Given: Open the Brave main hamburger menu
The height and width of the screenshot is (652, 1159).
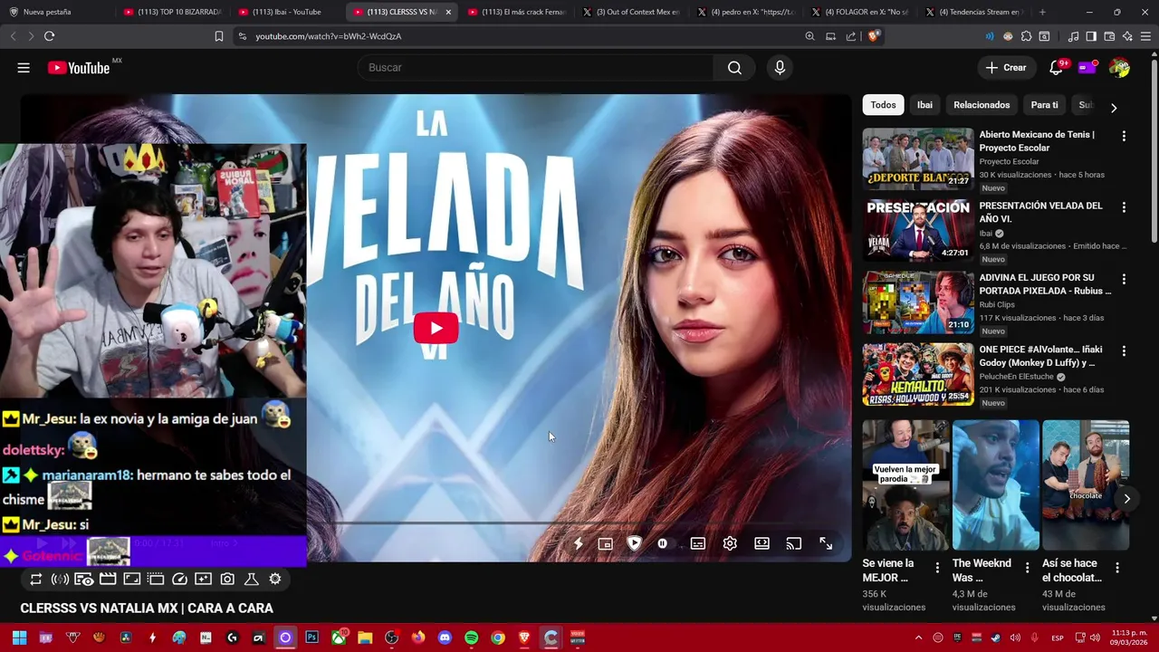Looking at the screenshot, I should click(x=1145, y=36).
